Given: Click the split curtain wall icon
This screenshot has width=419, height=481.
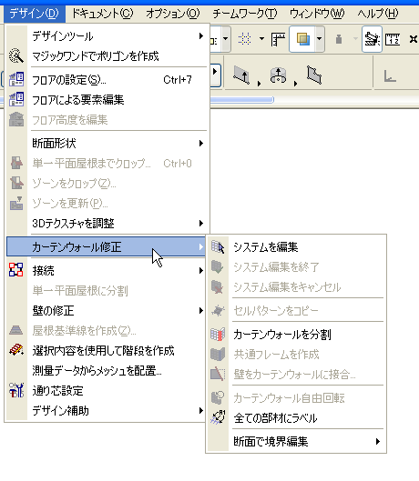Looking at the screenshot, I should click(x=218, y=334).
